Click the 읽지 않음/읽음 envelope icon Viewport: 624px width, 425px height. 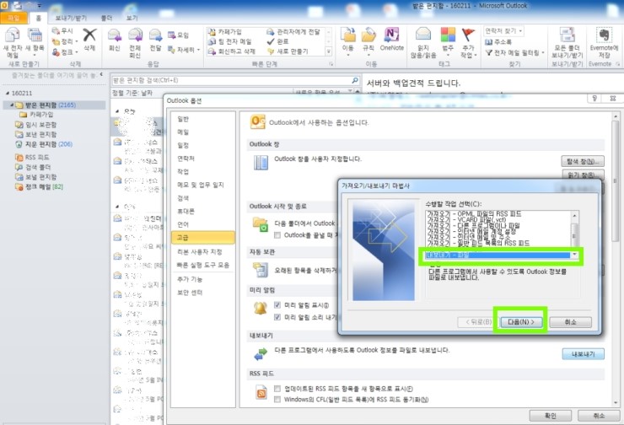point(423,35)
